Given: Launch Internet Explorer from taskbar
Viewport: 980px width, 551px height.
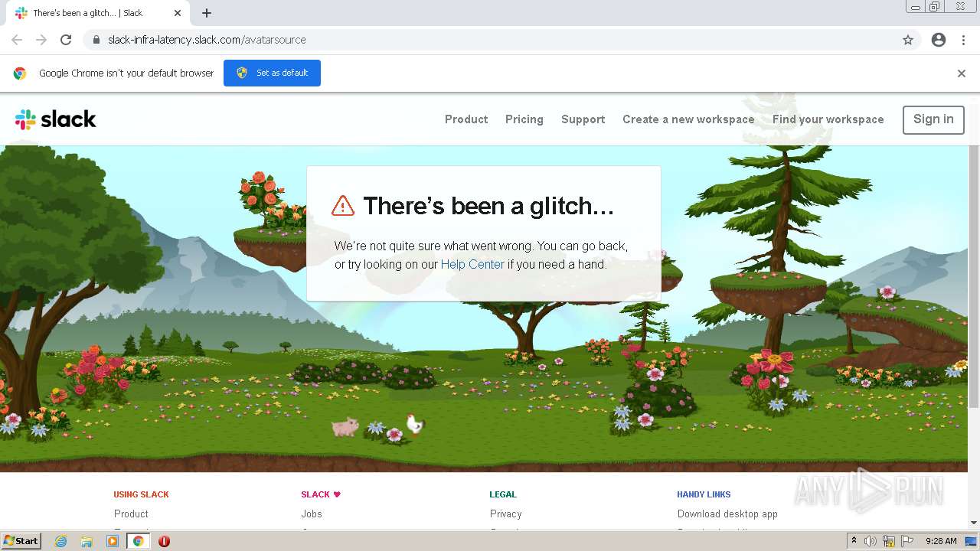Looking at the screenshot, I should pos(60,541).
